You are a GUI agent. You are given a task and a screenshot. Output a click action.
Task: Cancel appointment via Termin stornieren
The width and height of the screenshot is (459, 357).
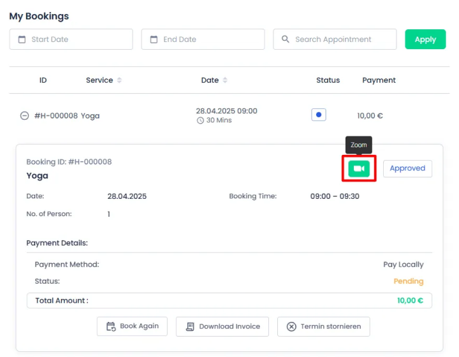323,326
